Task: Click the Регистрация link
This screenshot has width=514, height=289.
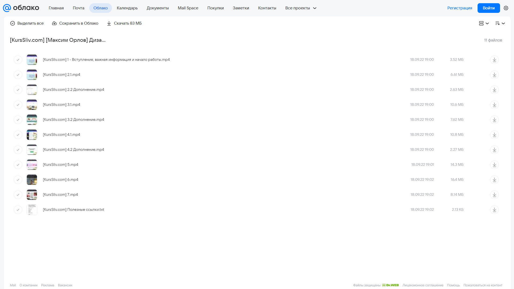Action: (460, 8)
